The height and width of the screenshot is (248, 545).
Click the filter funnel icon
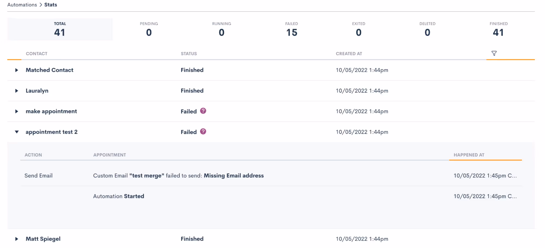pyautogui.click(x=494, y=53)
